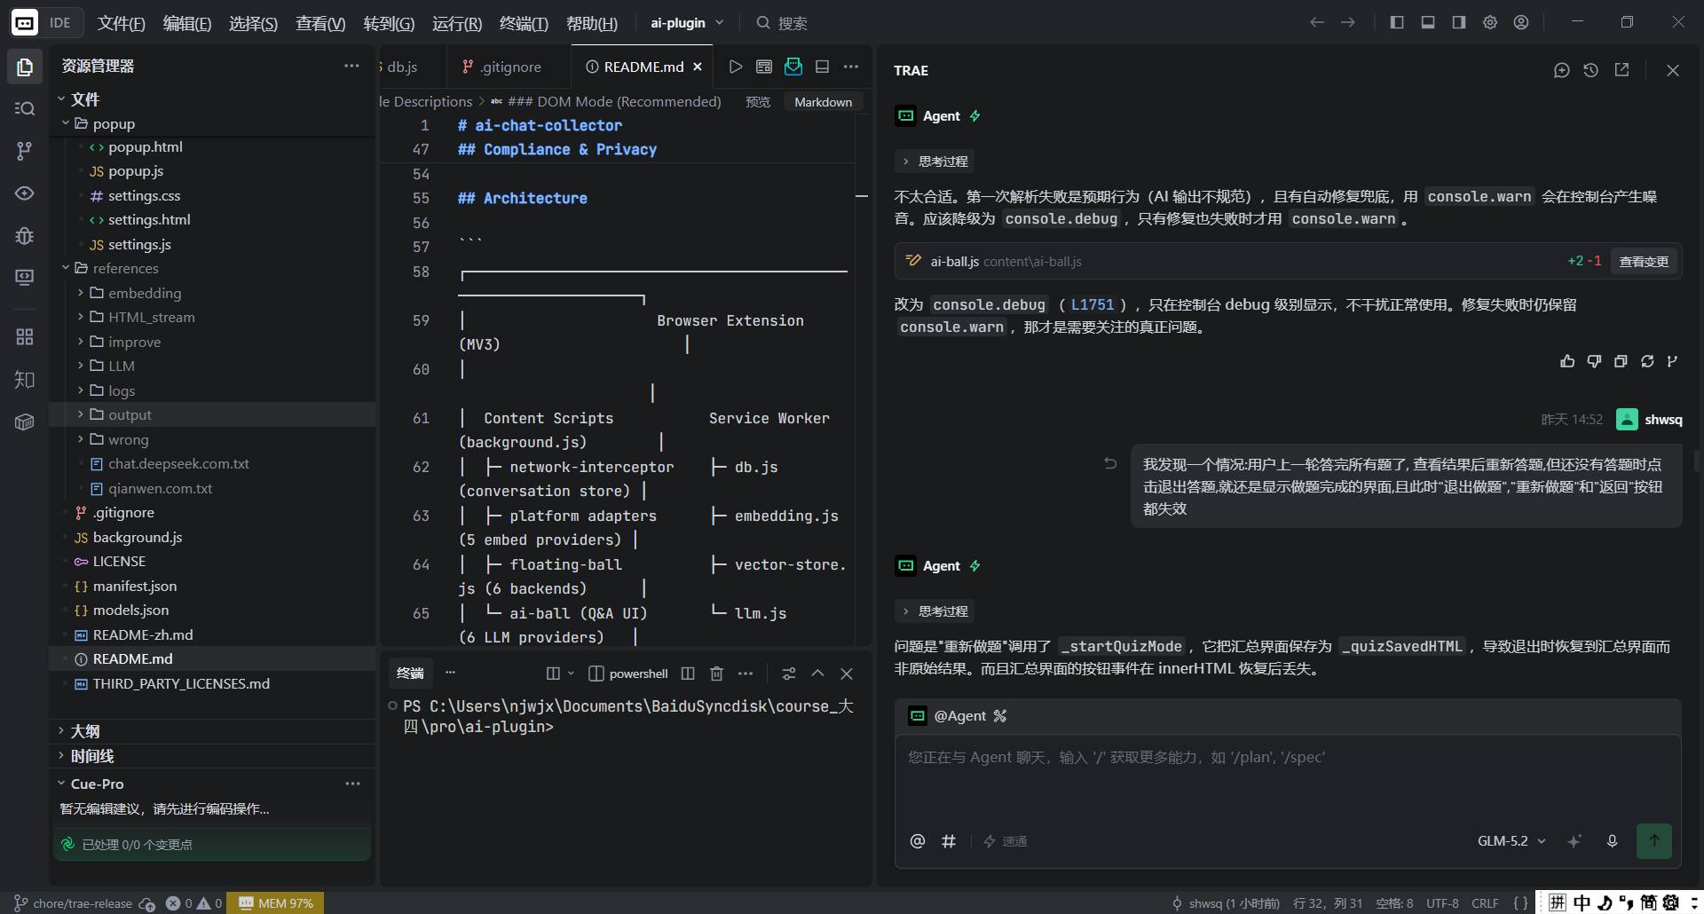This screenshot has width=1704, height=914.
Task: Expand the 时间线 timeline section
Action: 213,756
